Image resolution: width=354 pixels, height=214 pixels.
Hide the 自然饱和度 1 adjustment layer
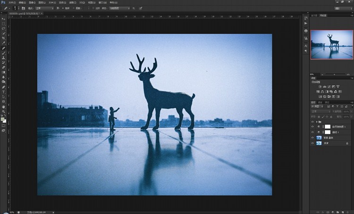click(x=312, y=127)
